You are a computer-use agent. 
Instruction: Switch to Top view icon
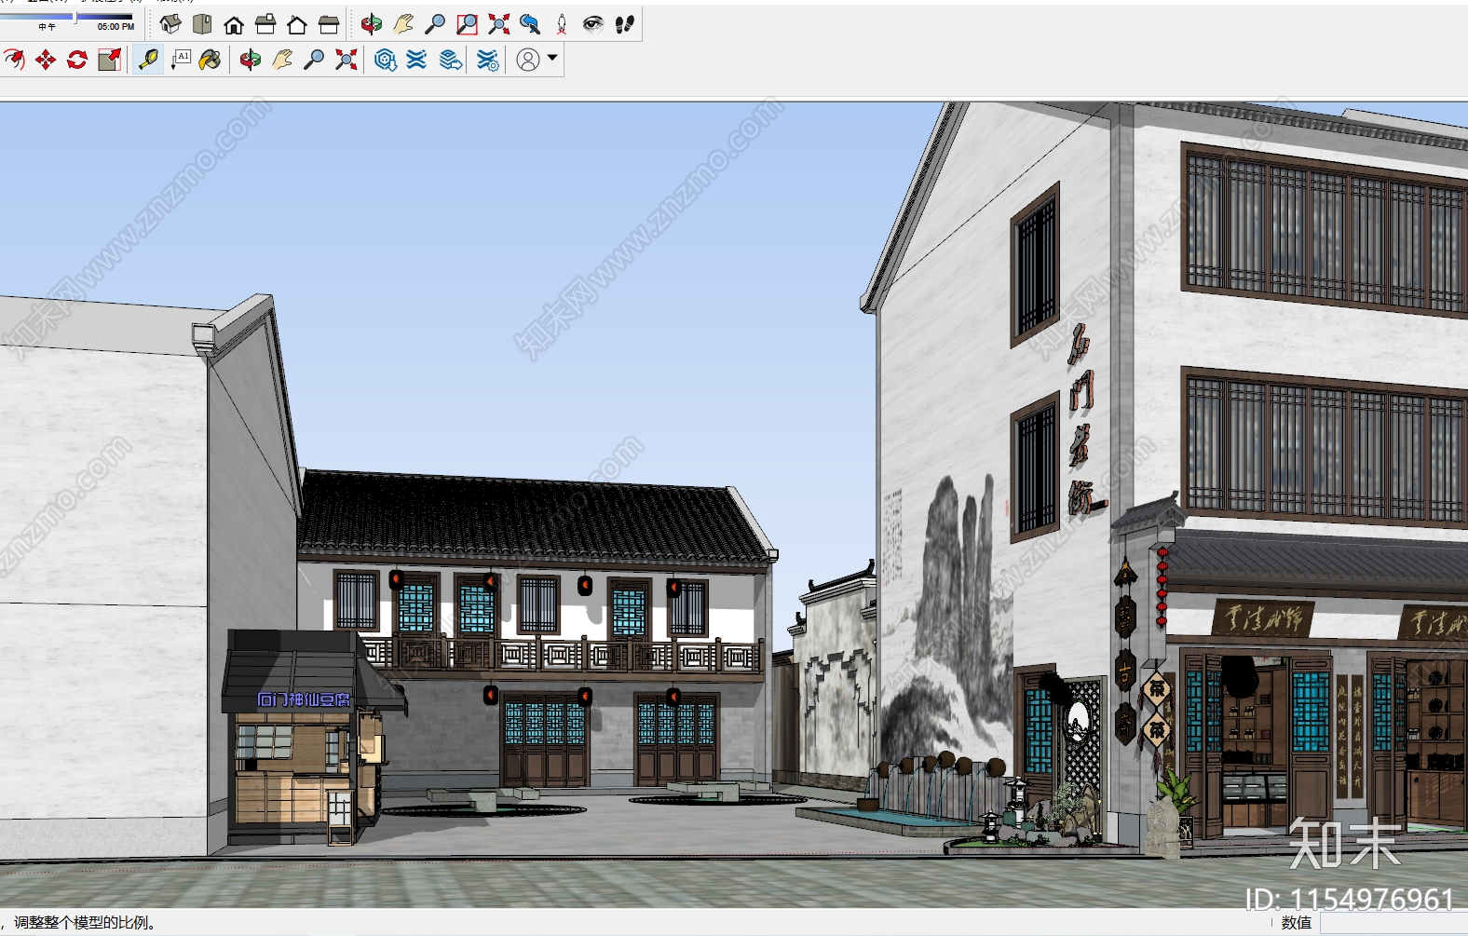click(x=202, y=23)
